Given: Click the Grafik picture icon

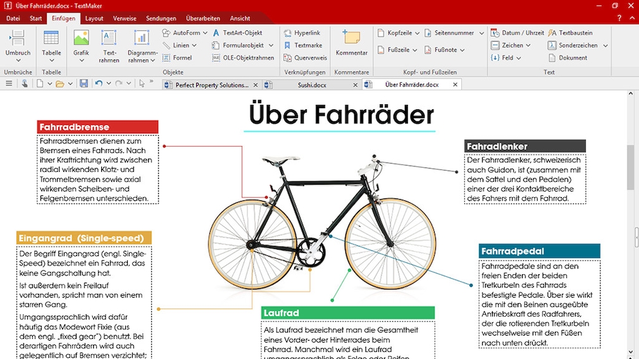Looking at the screenshot, I should click(81, 39).
